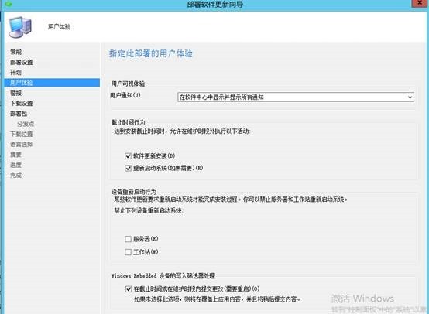
Task: Click the 用户通知 dropdown arrow
Action: [x=410, y=97]
